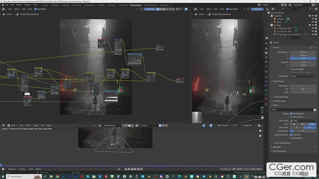This screenshot has height=179, width=319.
Task: Play the animation in reverse
Action: [132, 169]
